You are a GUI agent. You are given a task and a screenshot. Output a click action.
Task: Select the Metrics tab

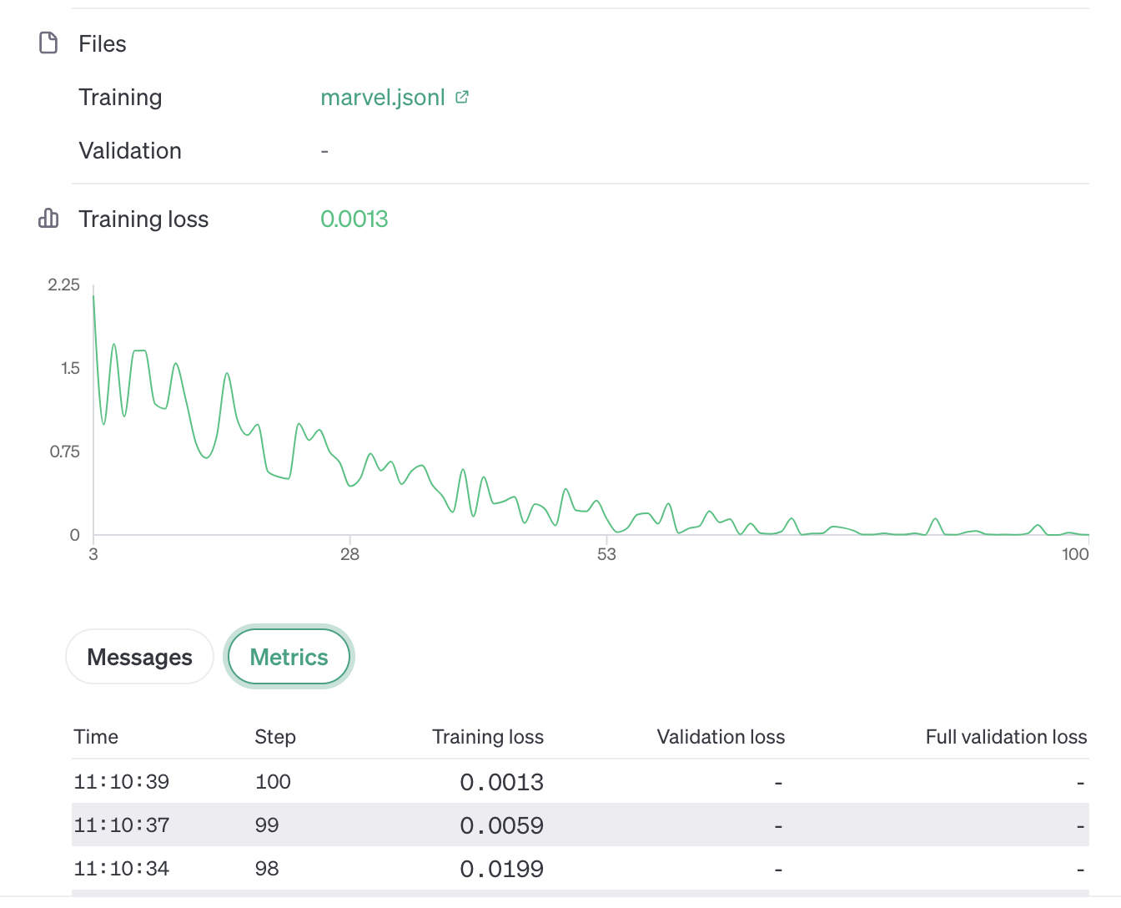[289, 657]
